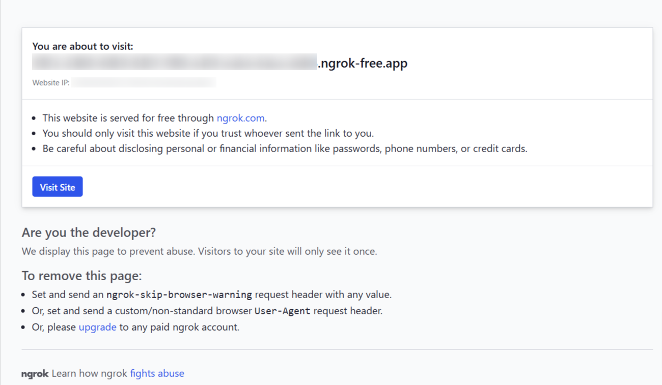Click the .ngrok-free.app domain text
Image resolution: width=662 pixels, height=385 pixels.
point(363,64)
